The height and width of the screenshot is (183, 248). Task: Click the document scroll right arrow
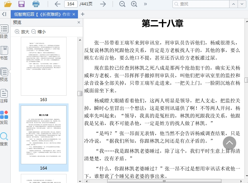pos(241,181)
